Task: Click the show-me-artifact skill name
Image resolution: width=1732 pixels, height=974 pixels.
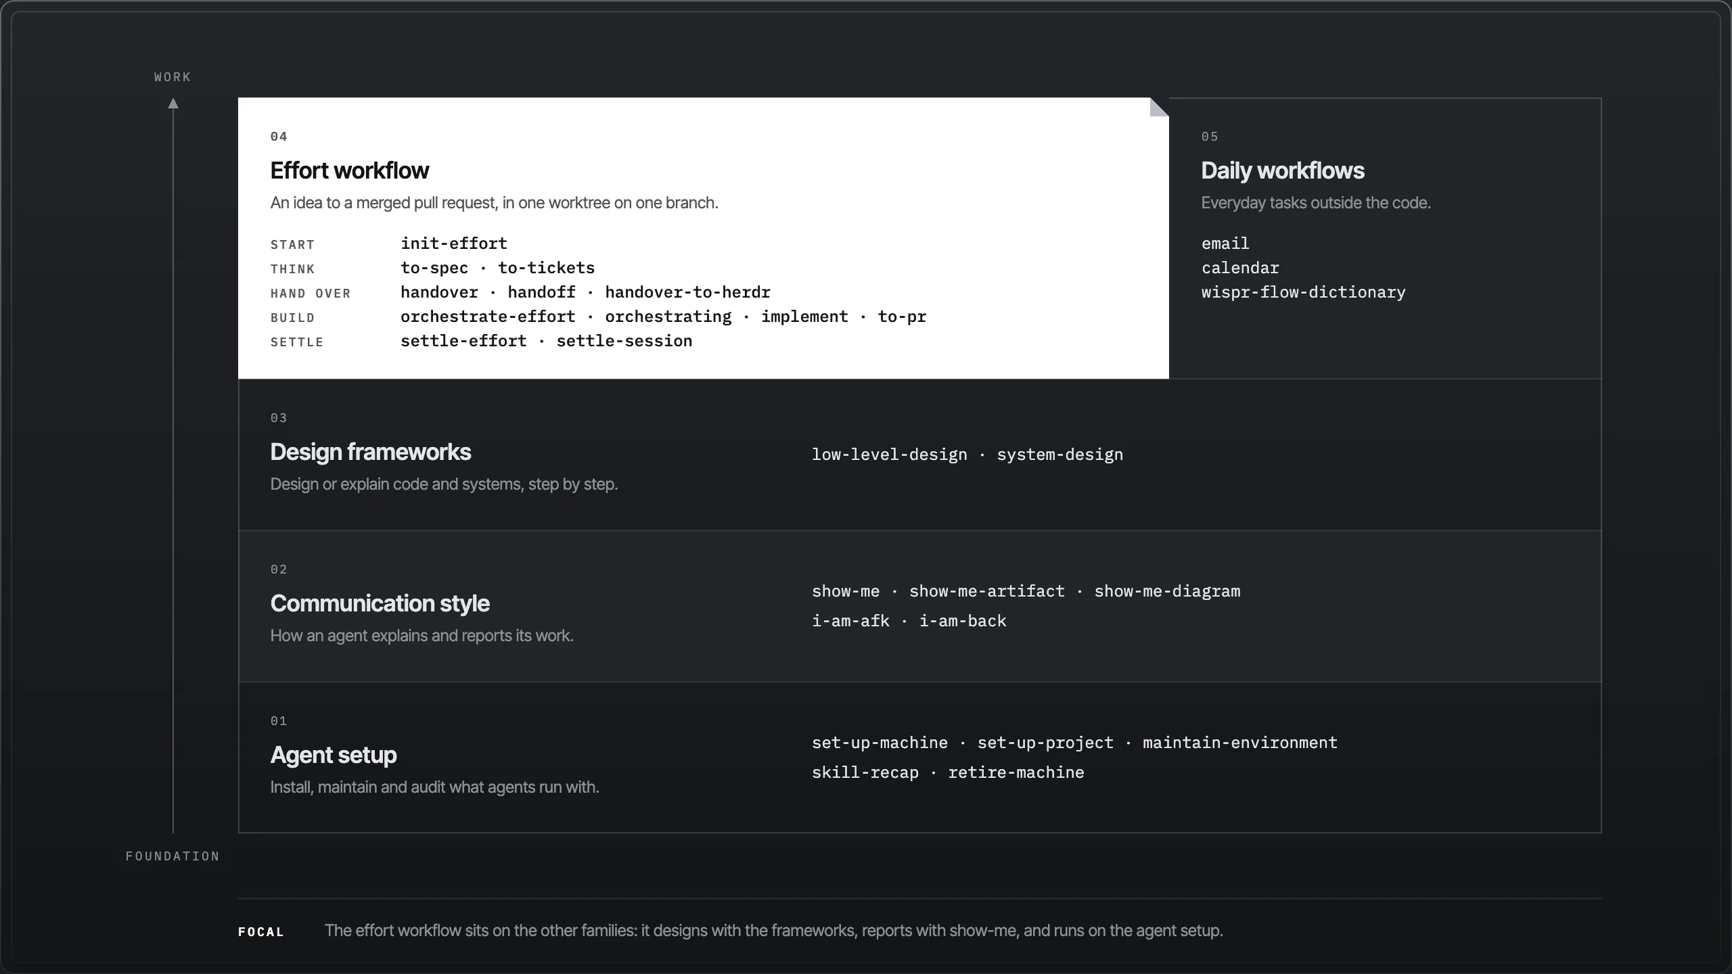Action: point(986,591)
